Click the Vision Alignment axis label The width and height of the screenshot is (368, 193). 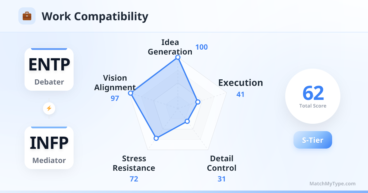[115, 83]
